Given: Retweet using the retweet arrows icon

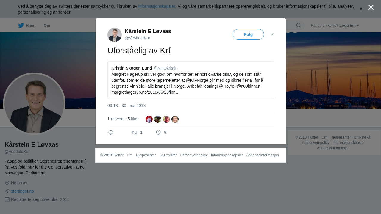Looking at the screenshot, I should click(135, 133).
